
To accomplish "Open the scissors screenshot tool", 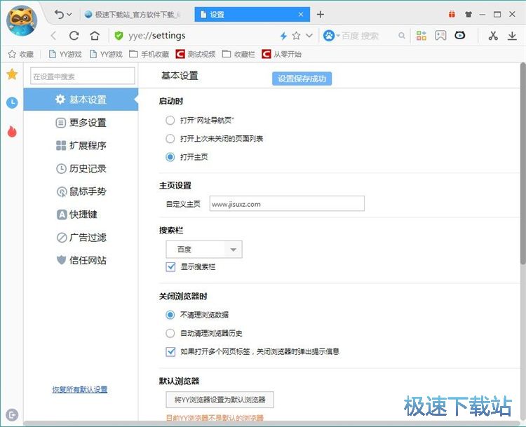I will (x=493, y=36).
